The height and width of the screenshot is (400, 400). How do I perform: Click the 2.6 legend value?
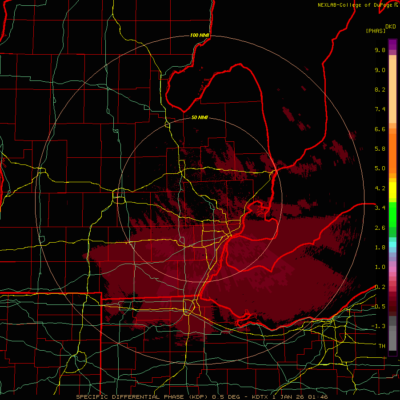pos(380,228)
